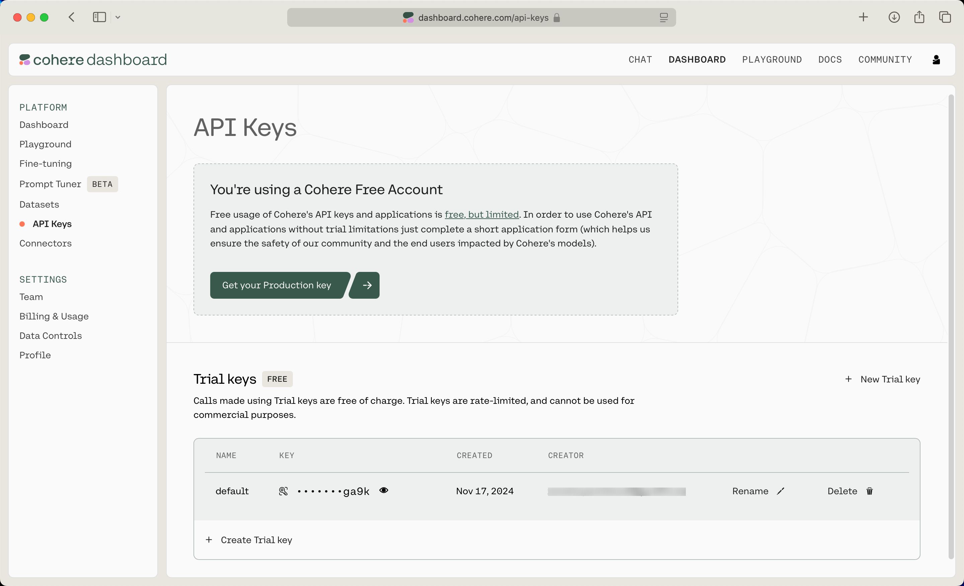
Task: Follow the 'free, but limited' link
Action: click(482, 215)
